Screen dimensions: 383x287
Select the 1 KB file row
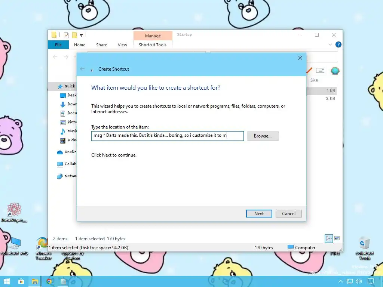[x=321, y=90]
